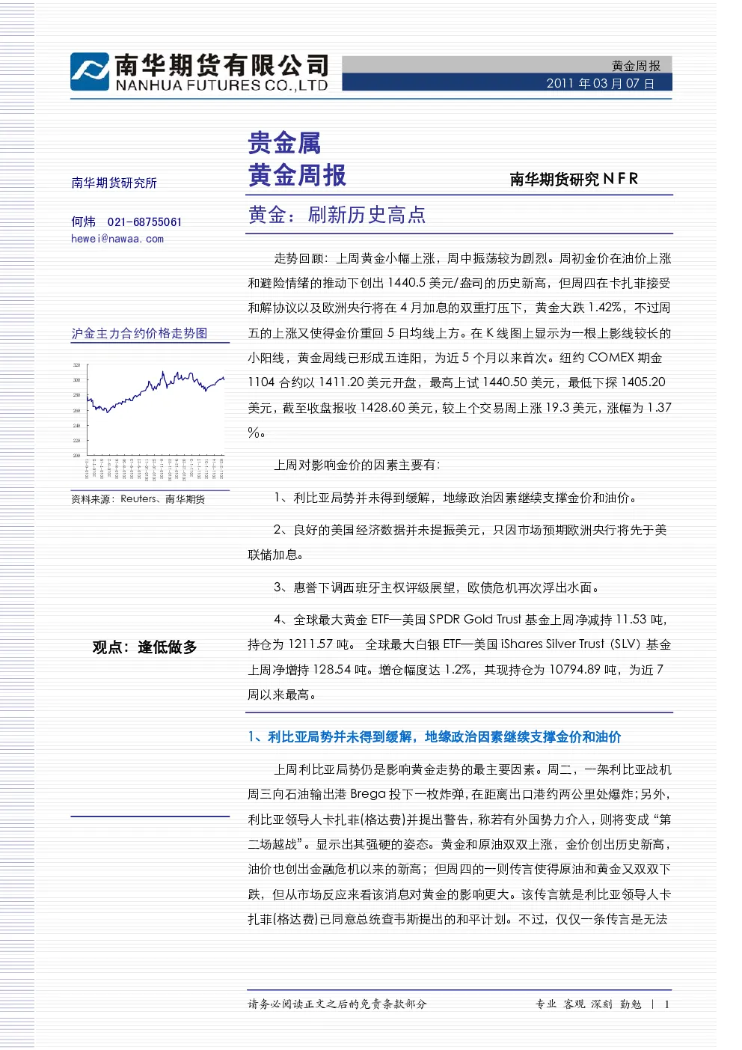Click item '4、全球最大黄金 ETF' paragraph
The height and width of the screenshot is (1050, 742).
click(x=460, y=657)
